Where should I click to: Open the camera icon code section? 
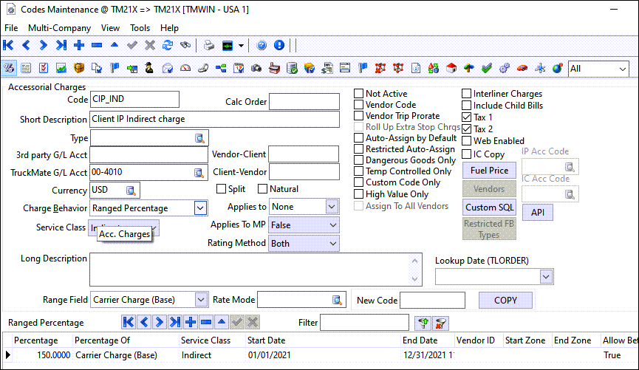[x=256, y=69]
